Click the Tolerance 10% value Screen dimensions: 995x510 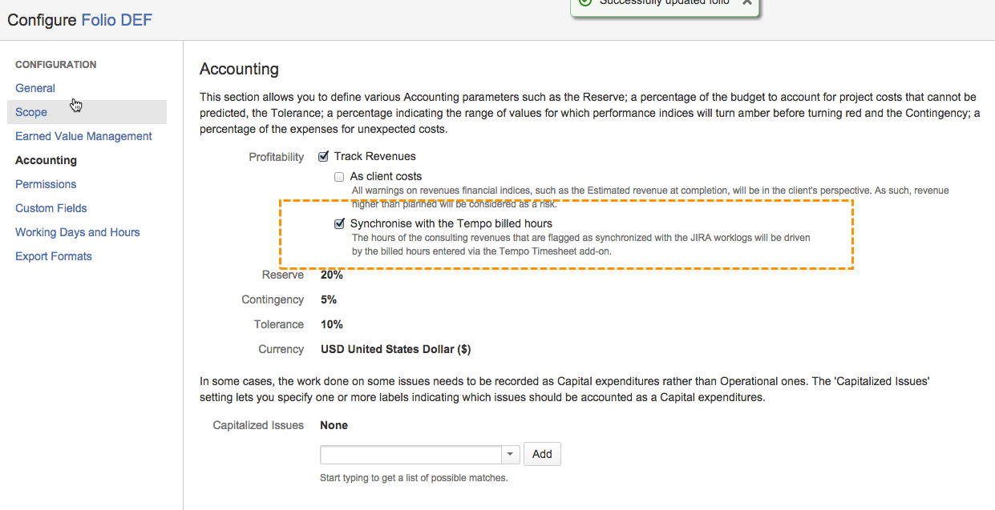331,324
